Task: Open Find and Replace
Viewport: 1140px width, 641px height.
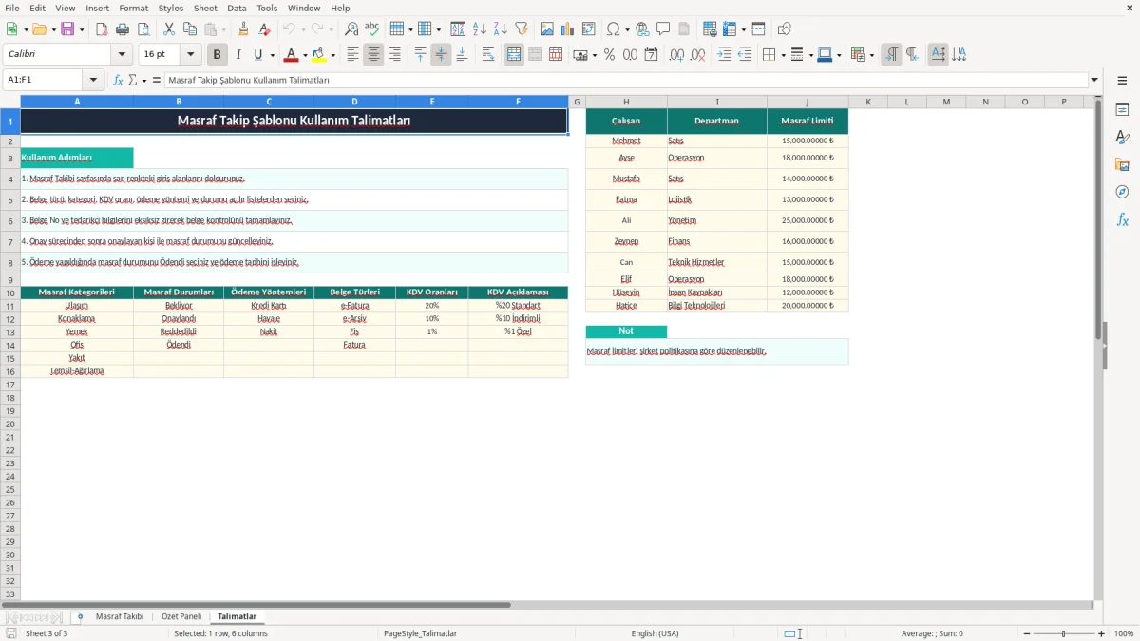Action: pyautogui.click(x=351, y=29)
